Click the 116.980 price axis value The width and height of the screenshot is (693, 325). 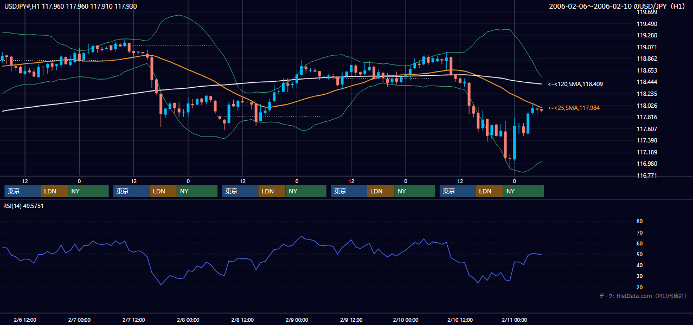pyautogui.click(x=646, y=164)
